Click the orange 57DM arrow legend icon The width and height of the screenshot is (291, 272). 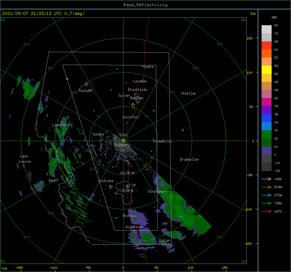tap(266, 187)
